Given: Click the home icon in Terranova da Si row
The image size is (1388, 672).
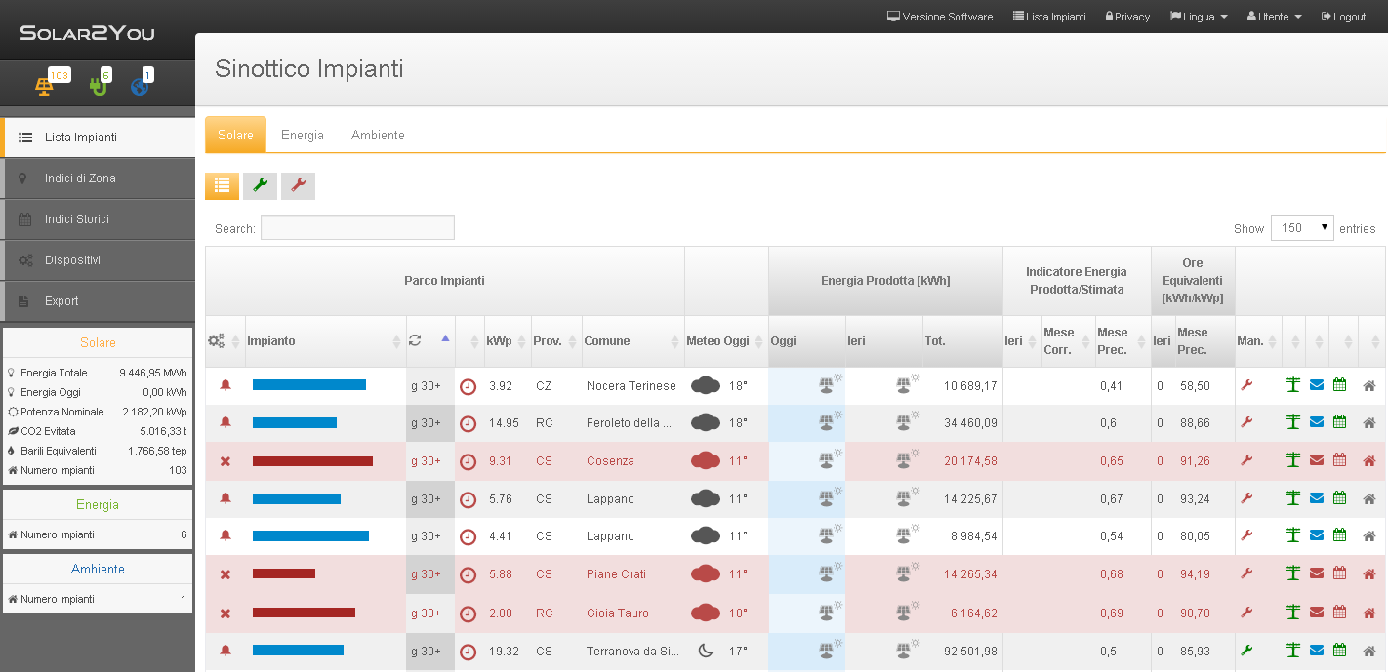Looking at the screenshot, I should point(1369,651).
